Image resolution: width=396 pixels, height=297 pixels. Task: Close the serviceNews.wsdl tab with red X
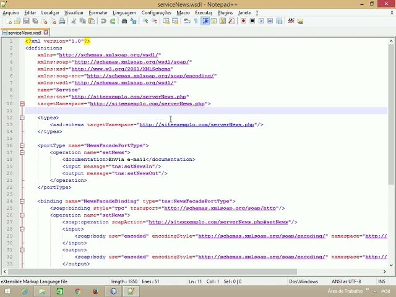click(46, 32)
